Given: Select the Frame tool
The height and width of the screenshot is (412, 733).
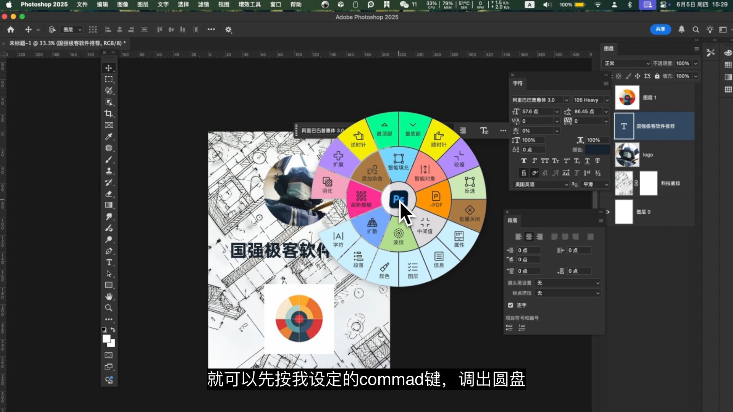Looking at the screenshot, I should pyautogui.click(x=109, y=125).
